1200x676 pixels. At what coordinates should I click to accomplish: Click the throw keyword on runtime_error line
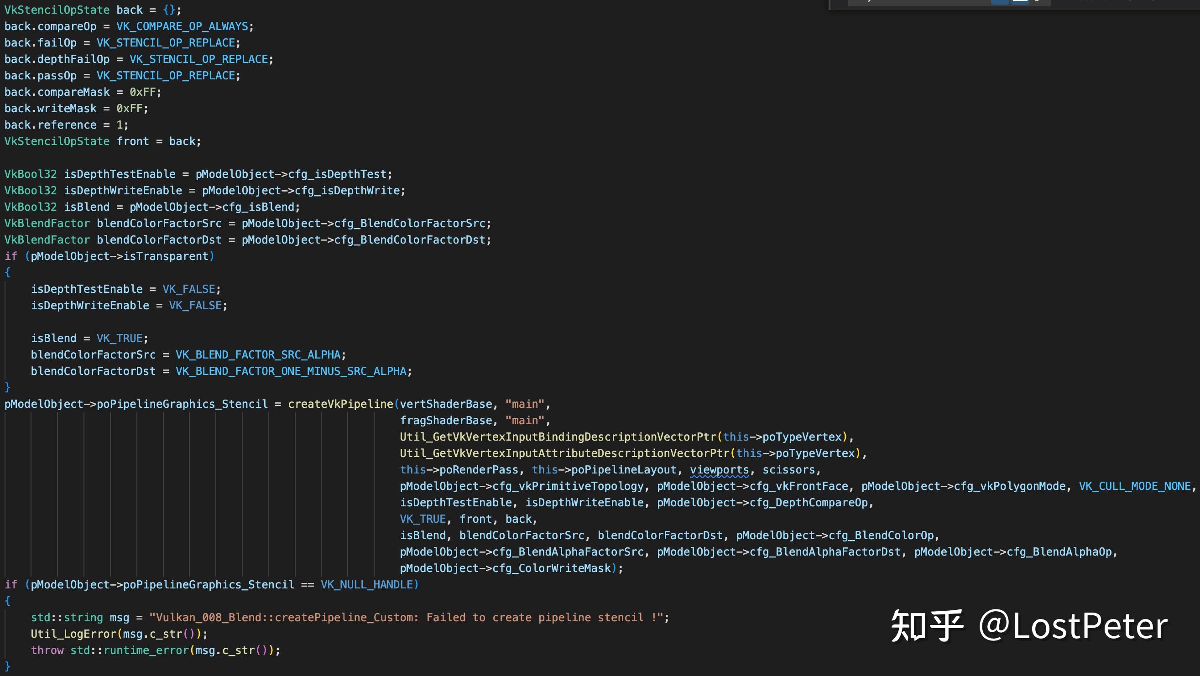pos(47,650)
